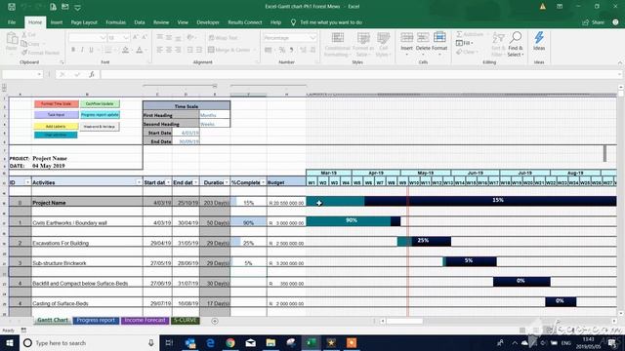Click the Windows search box

pos(89,343)
